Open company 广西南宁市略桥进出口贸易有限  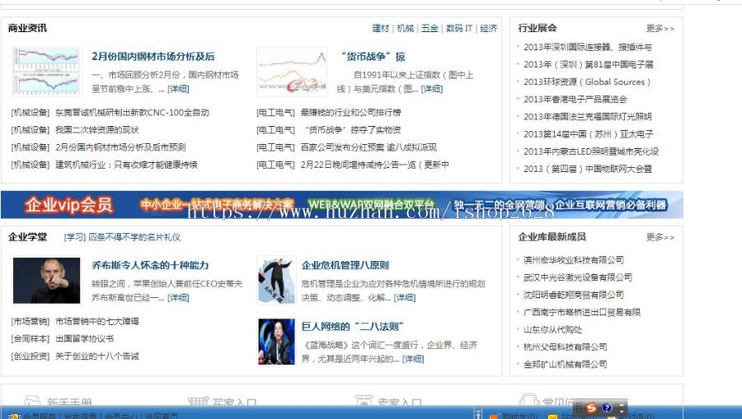581,312
